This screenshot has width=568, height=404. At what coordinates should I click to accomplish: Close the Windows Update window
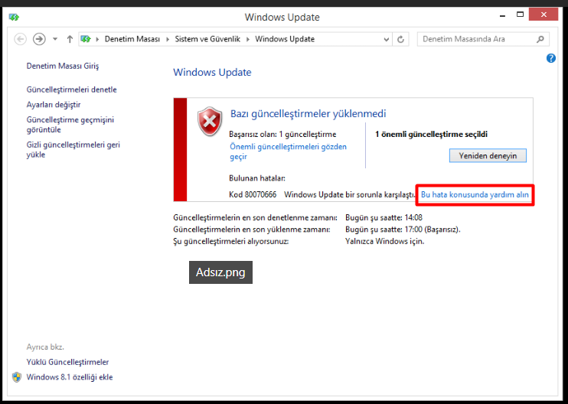[544, 15]
